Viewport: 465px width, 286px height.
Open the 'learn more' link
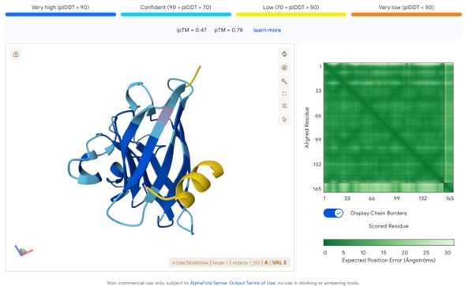267,30
